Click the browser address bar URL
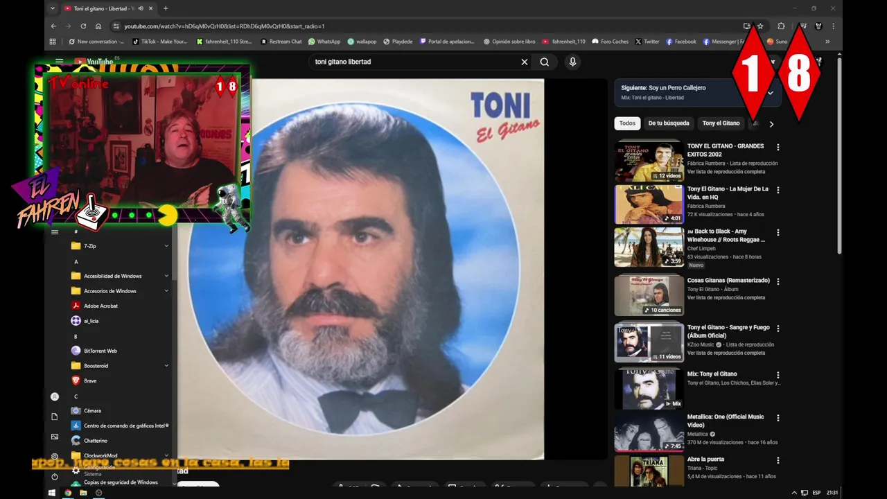 [225, 26]
